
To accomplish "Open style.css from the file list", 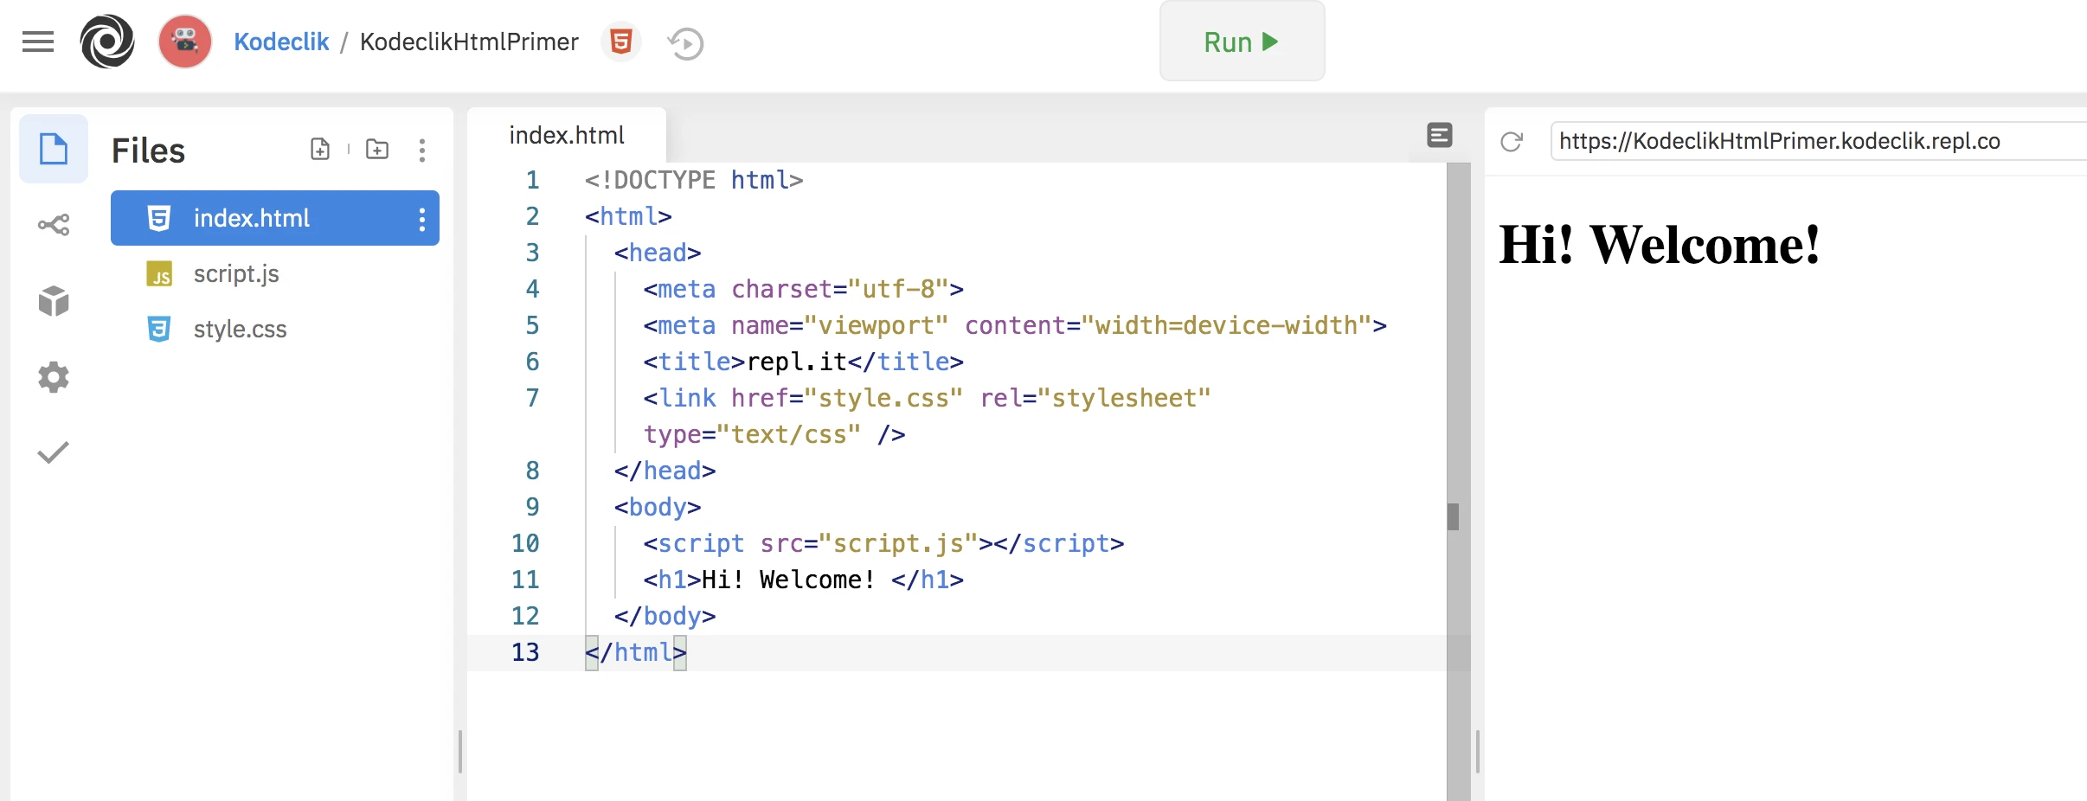I will pyautogui.click(x=240, y=330).
